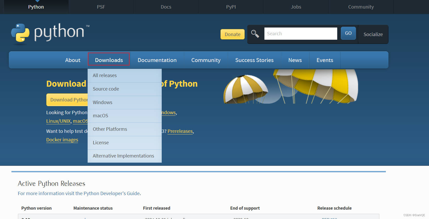Open the Python Developer's Guide link
429x219 pixels.
click(x=112, y=193)
